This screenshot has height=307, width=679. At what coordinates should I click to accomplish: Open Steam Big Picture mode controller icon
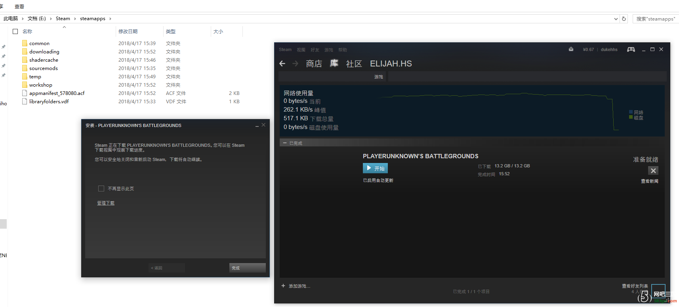631,49
